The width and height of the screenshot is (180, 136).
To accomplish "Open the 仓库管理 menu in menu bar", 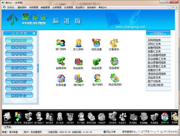I will (57, 7).
